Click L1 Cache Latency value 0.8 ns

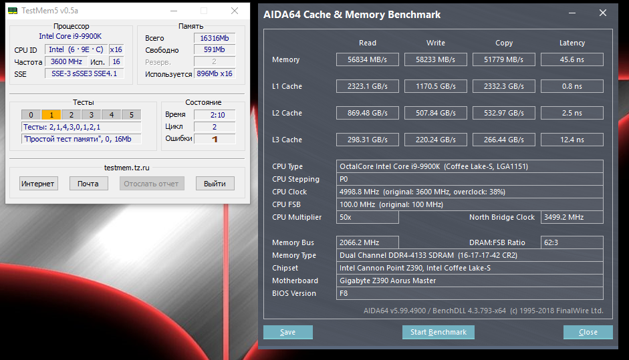tap(572, 86)
